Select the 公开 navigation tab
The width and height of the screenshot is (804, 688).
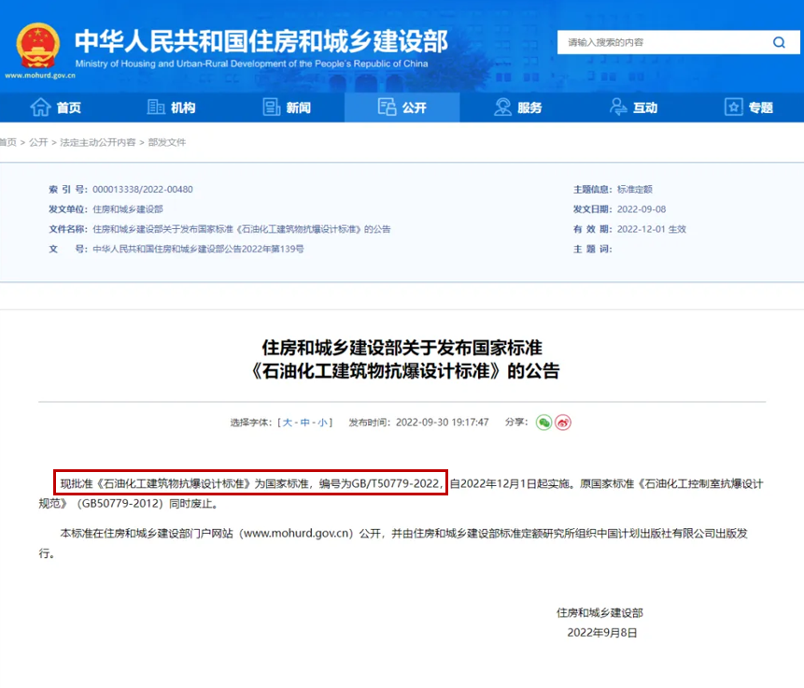click(402, 107)
